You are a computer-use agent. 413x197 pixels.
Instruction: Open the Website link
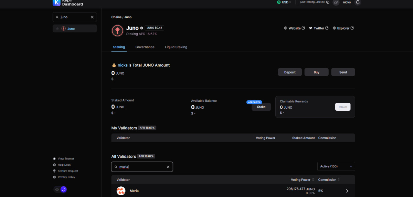294,28
